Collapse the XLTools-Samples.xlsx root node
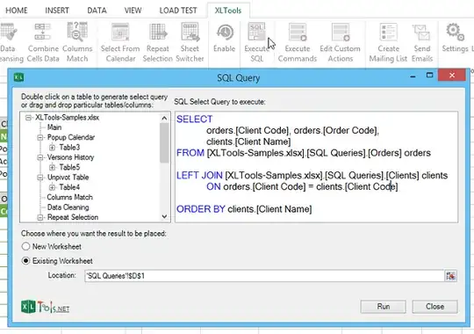Viewport: 474px width, 334px height. (x=28, y=118)
